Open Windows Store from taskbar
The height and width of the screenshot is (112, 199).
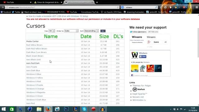point(12,109)
